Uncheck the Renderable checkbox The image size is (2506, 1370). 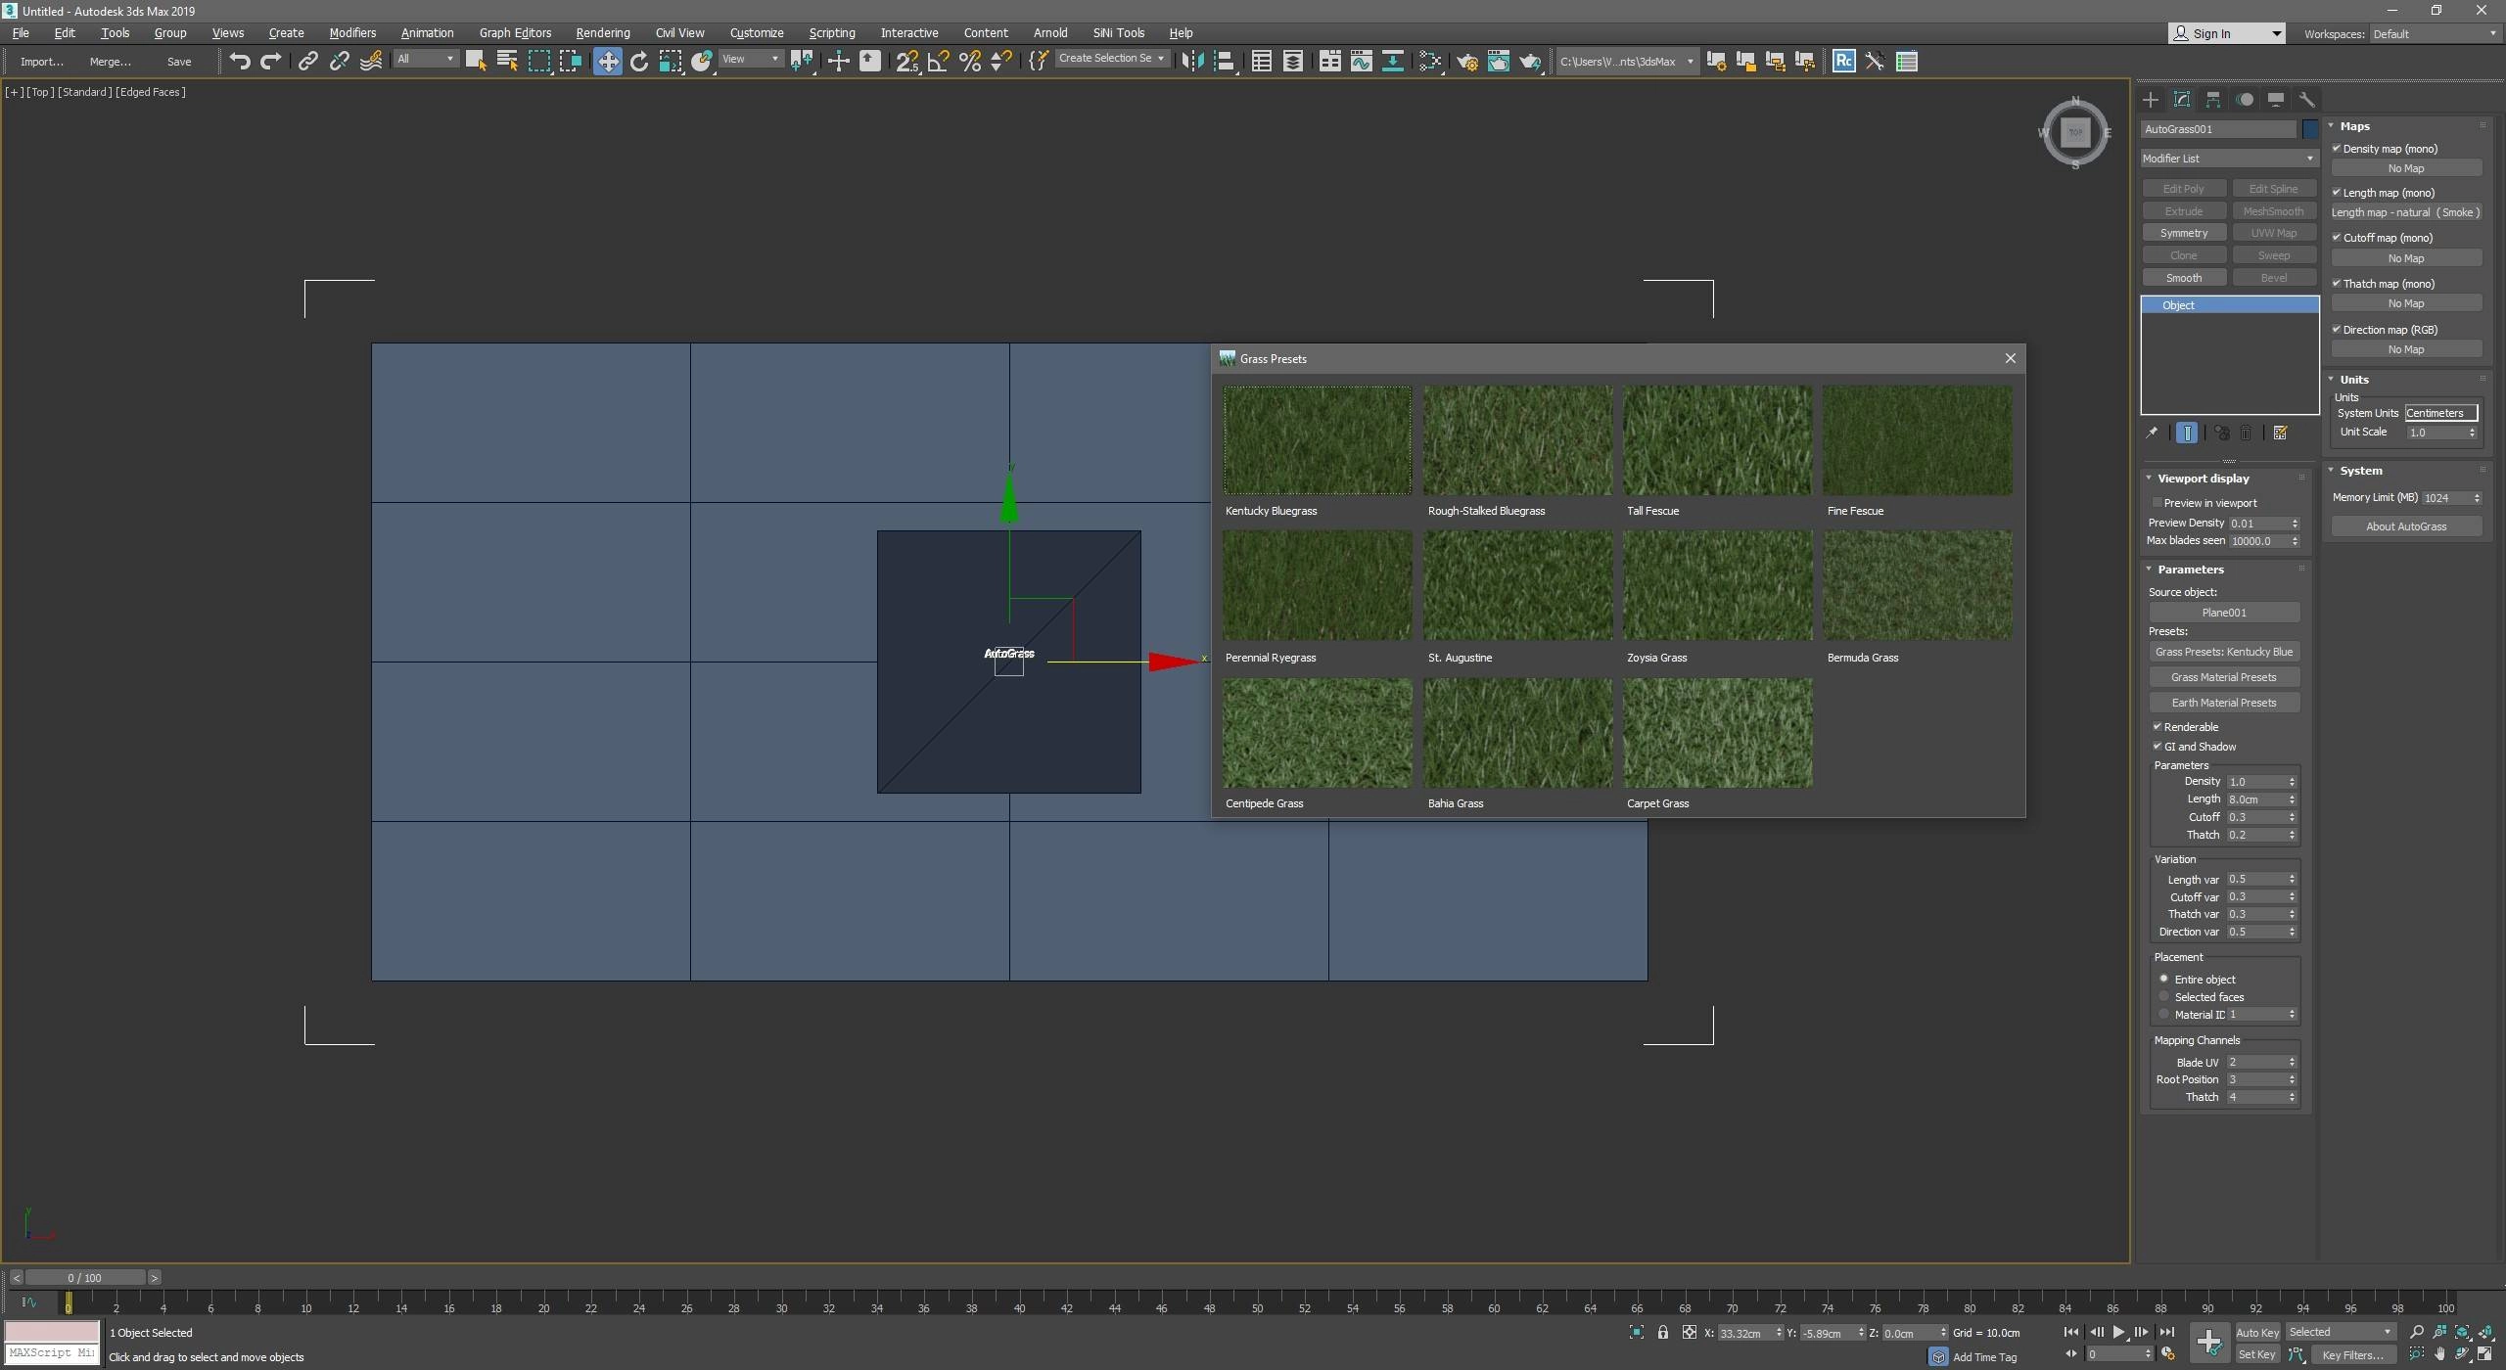point(2158,726)
